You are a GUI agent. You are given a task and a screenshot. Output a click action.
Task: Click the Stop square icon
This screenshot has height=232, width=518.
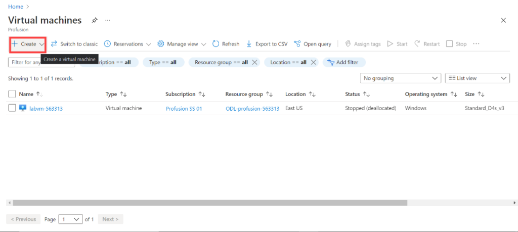[x=449, y=44]
